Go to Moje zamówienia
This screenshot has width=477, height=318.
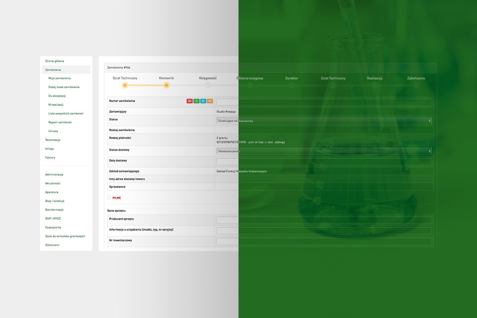click(x=60, y=78)
